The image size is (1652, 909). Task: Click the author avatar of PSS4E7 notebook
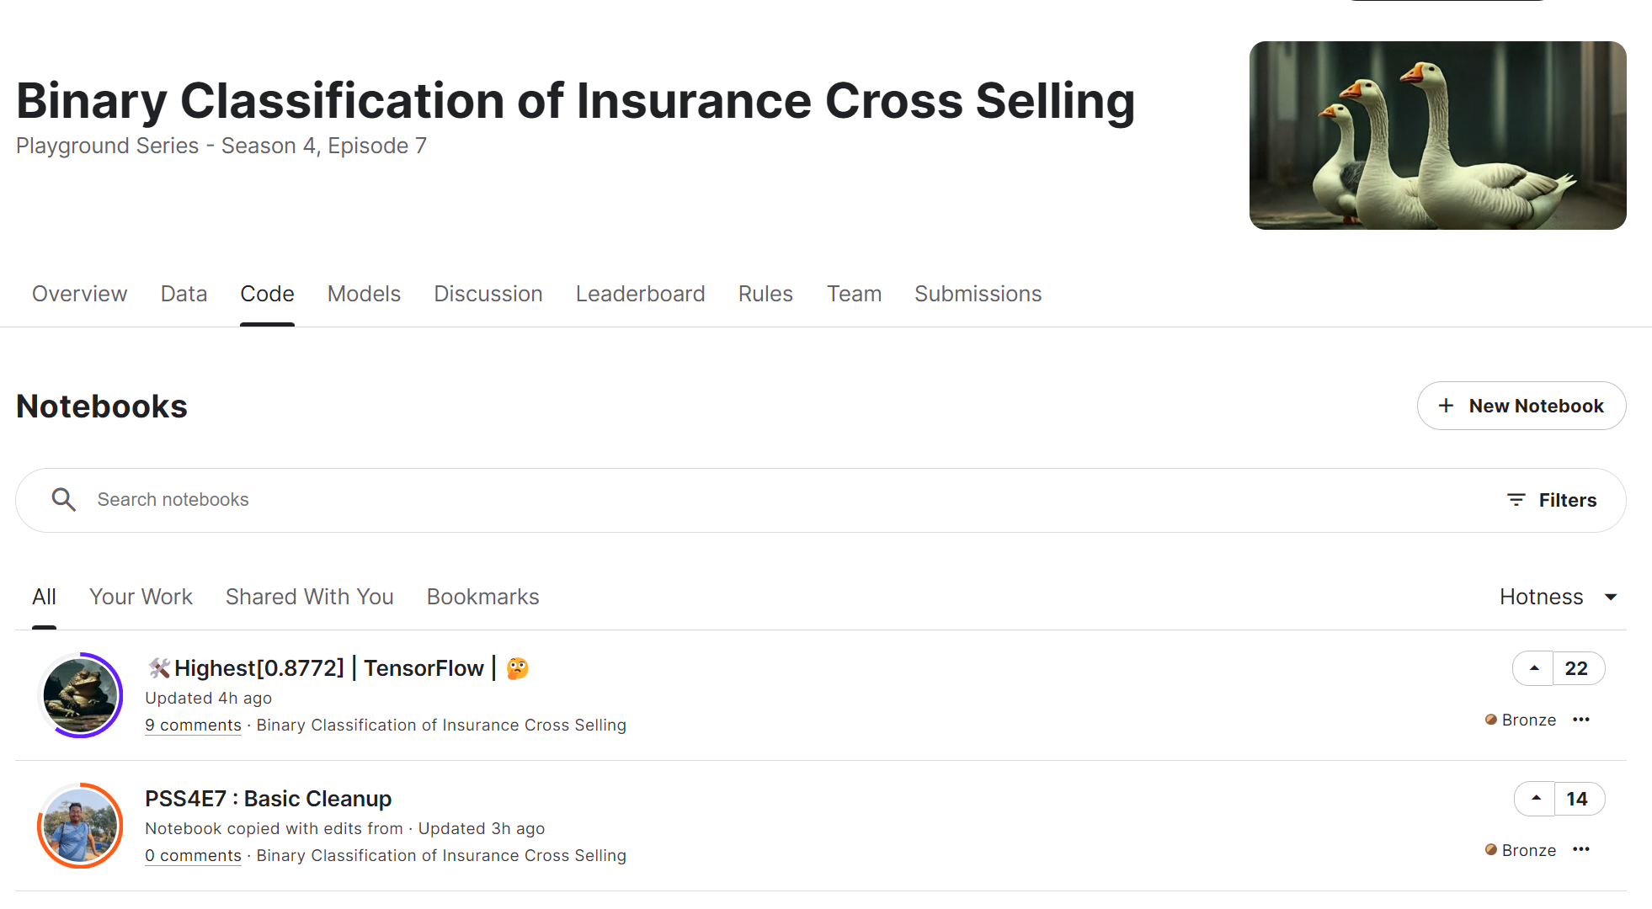point(81,826)
